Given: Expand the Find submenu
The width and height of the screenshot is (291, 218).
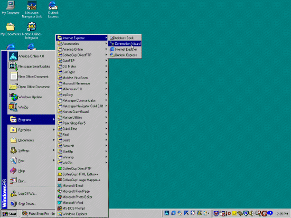Looking at the screenshot, I should click(31, 160).
